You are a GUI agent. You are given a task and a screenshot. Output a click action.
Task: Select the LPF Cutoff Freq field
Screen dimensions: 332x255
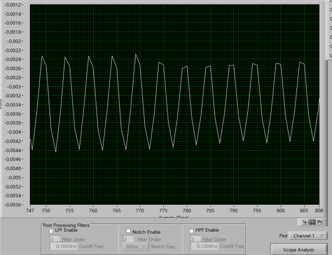coord(63,246)
